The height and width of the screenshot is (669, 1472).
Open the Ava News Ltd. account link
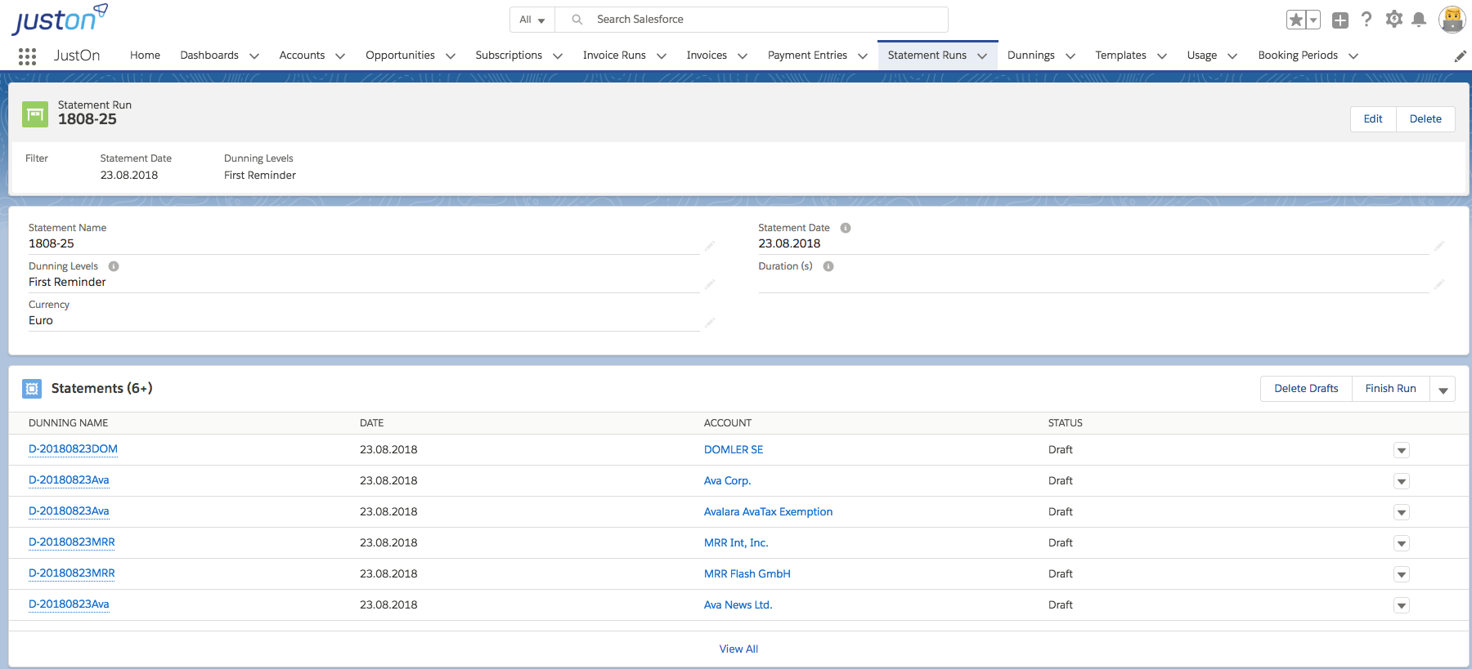point(738,604)
